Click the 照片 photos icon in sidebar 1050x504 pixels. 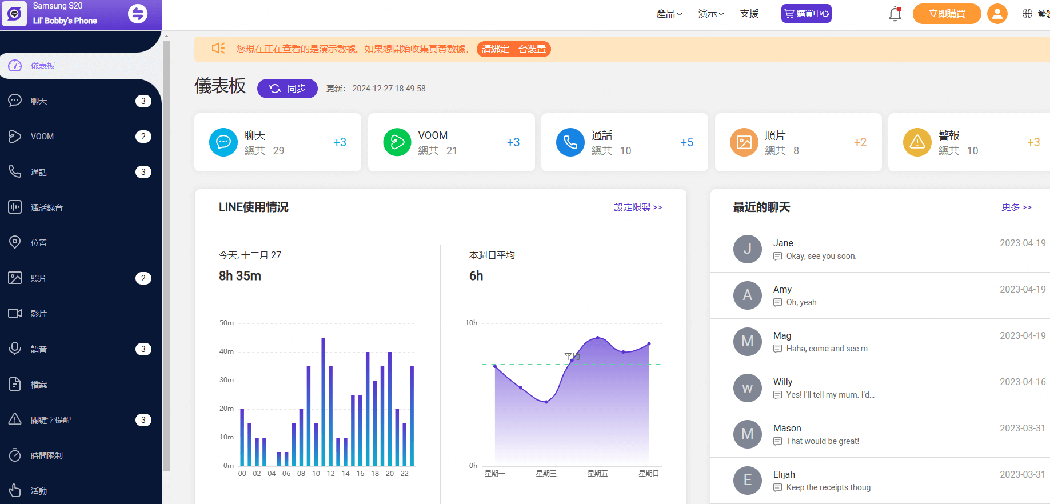15,278
